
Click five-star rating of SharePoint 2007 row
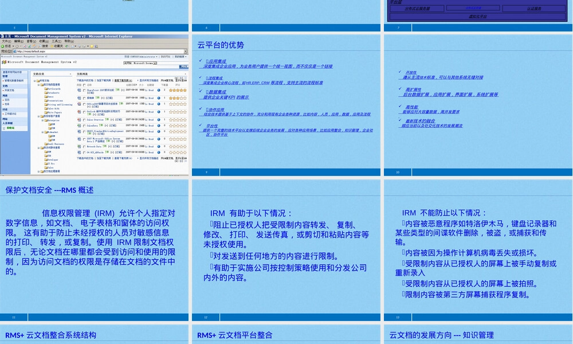(x=178, y=90)
